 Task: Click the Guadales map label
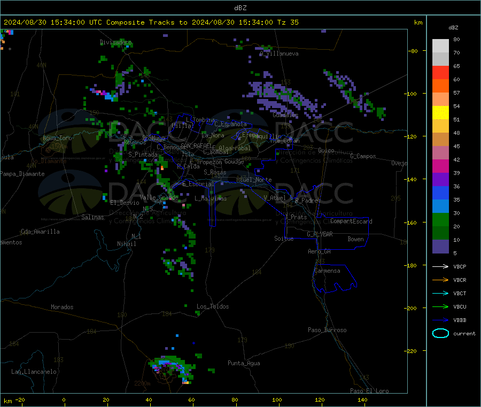285,115
